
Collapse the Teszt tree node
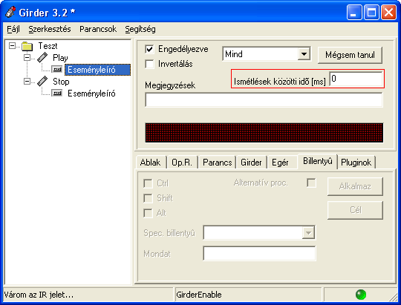click(x=12, y=46)
